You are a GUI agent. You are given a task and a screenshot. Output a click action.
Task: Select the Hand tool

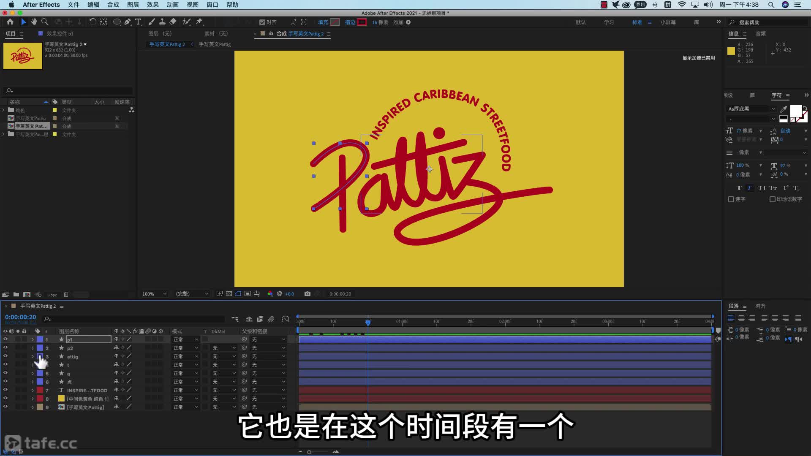pos(34,22)
